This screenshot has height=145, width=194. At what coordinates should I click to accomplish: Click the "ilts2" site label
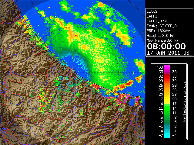click(152, 11)
